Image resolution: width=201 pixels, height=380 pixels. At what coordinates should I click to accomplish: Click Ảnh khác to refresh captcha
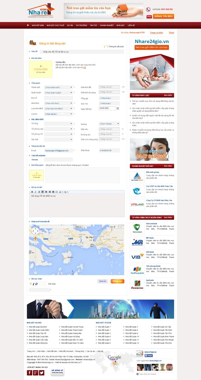pyautogui.click(x=52, y=284)
